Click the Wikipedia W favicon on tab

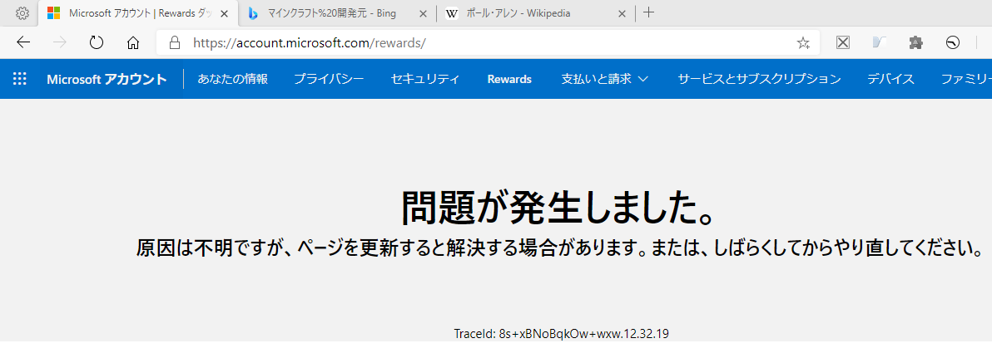(x=451, y=13)
